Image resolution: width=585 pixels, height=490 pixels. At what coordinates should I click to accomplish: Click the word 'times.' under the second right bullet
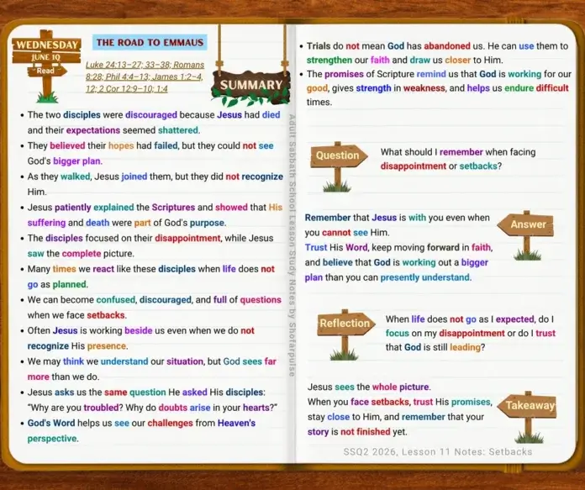319,103
